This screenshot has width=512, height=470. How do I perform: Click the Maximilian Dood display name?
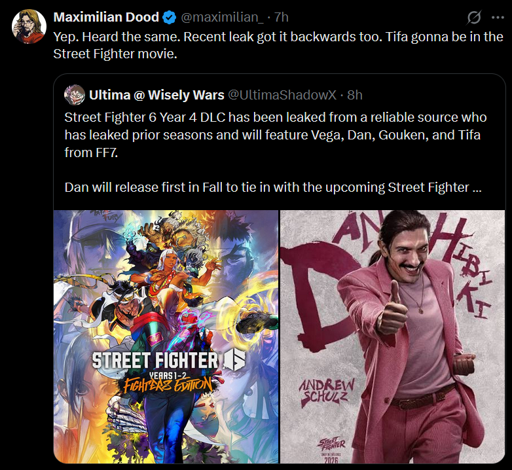point(106,17)
